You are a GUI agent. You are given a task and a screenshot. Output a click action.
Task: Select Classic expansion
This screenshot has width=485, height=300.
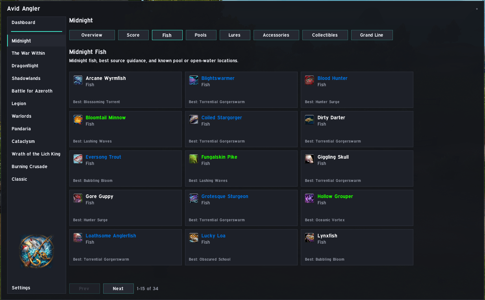click(x=37, y=179)
